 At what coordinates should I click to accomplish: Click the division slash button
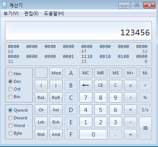point(131,97)
